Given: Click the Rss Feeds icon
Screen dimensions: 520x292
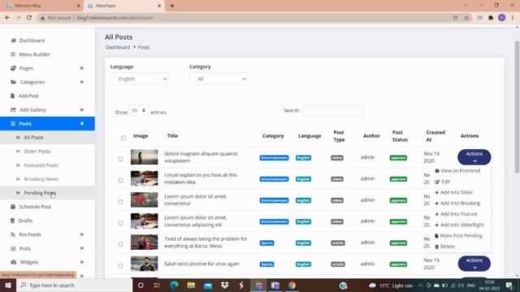Looking at the screenshot, I should [13, 234].
